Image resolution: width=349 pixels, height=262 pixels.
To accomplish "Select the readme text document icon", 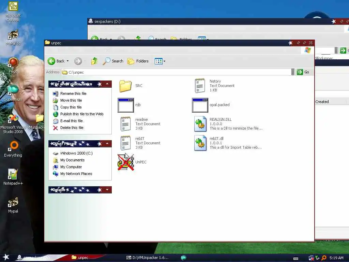I will (125, 124).
